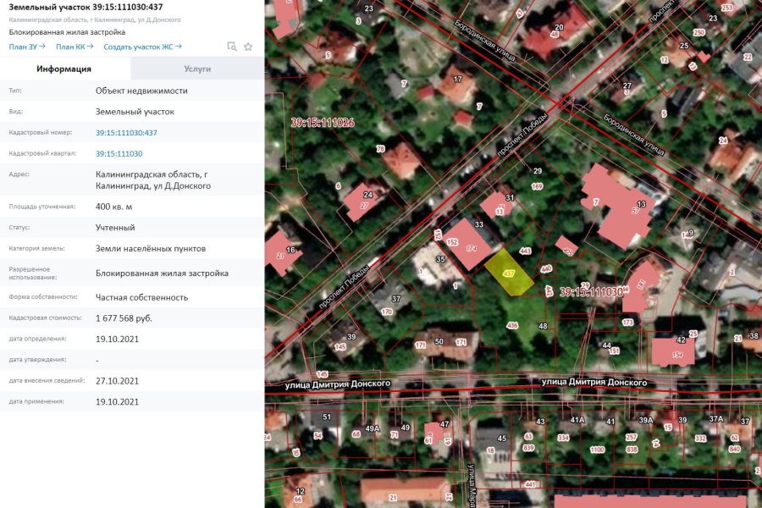Open the План ЗУ link
Viewport: 762px width, 508px height.
click(x=27, y=47)
